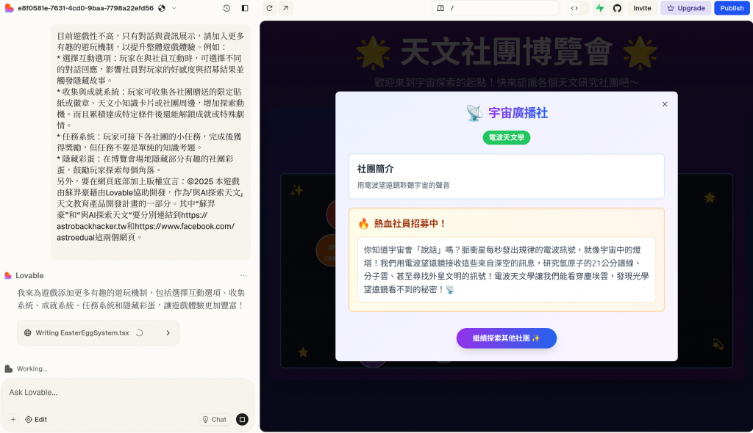
Task: Click the plus attach icon in chat
Action: pyautogui.click(x=13, y=420)
